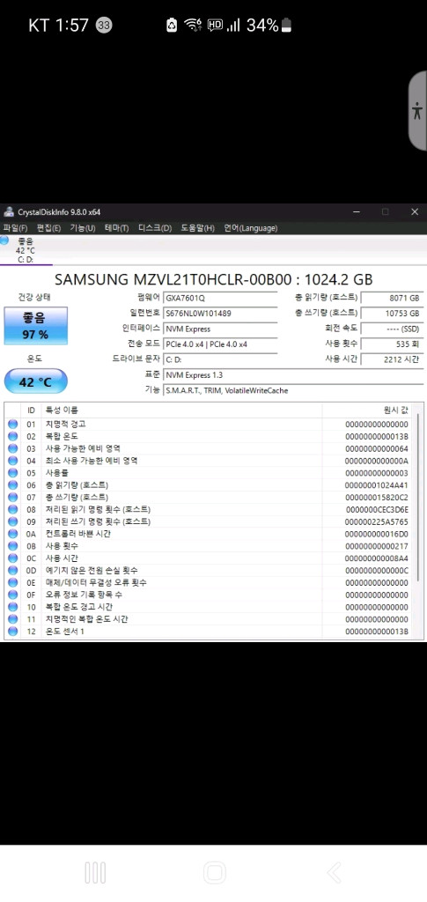
Task: Open the 편집(E) menu
Action: (48, 228)
